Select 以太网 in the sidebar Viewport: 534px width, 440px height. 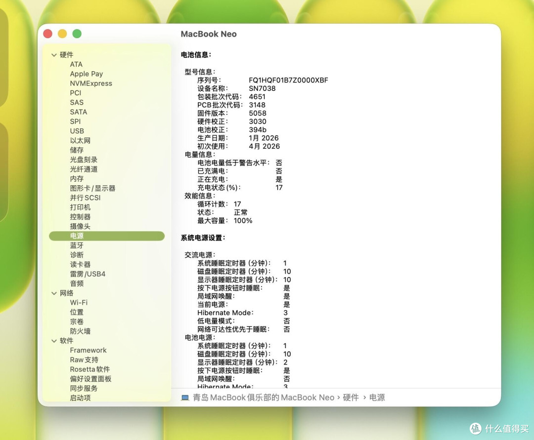tap(80, 140)
